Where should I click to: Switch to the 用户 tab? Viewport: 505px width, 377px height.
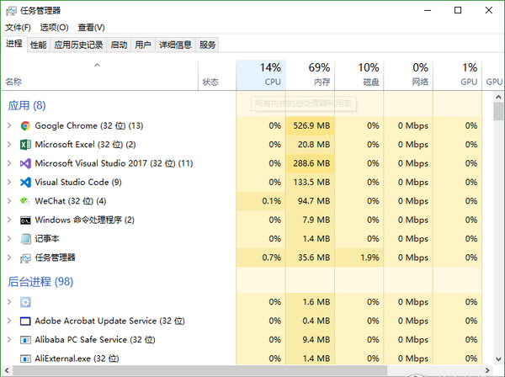pos(143,45)
